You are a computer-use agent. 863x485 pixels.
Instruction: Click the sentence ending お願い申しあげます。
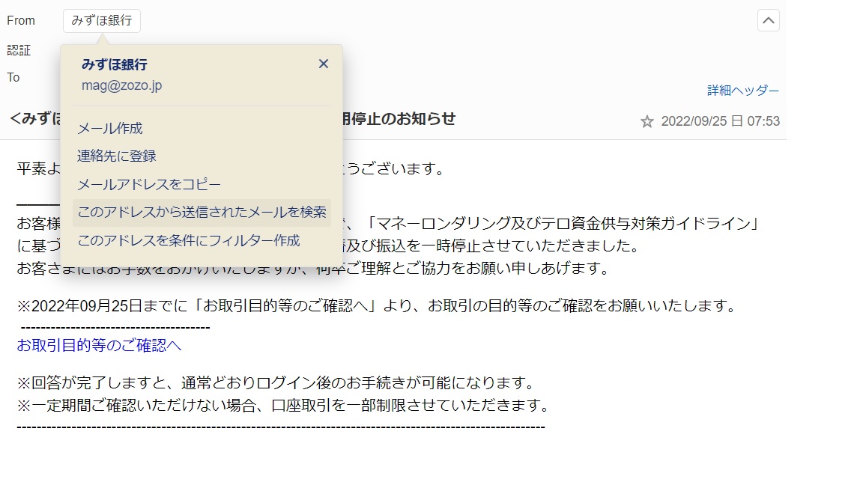(315, 269)
